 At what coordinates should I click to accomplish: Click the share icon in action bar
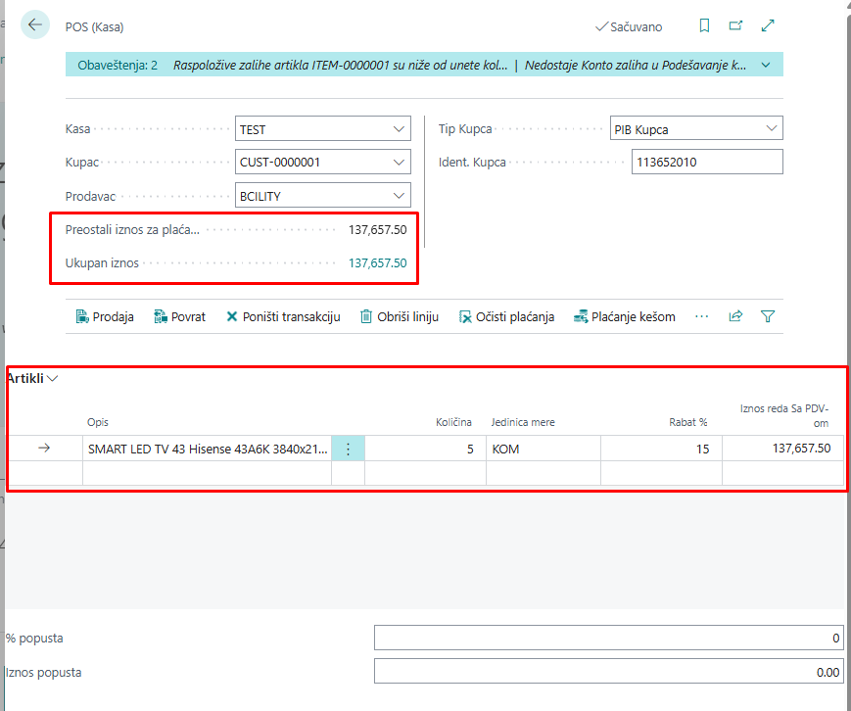pyautogui.click(x=735, y=316)
